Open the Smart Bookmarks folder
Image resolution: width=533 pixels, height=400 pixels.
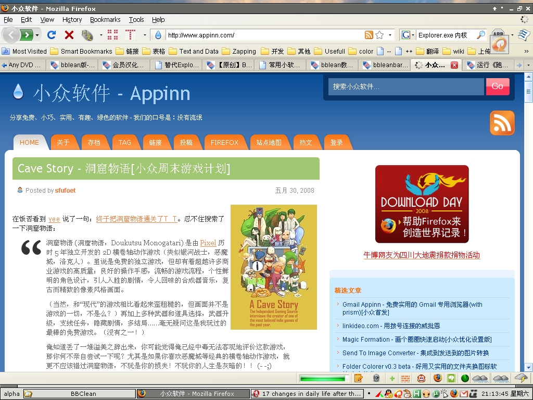(82, 52)
